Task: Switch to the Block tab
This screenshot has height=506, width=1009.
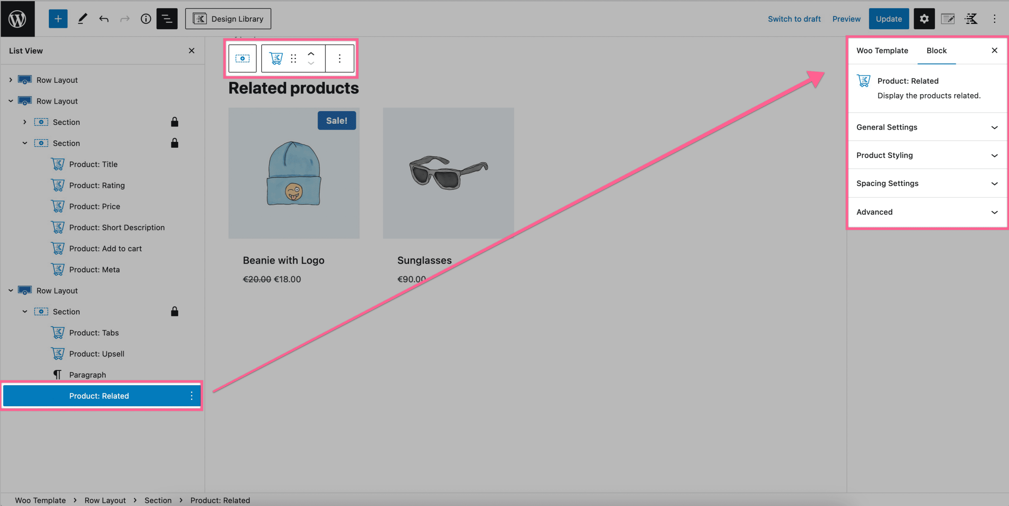Action: pos(936,50)
